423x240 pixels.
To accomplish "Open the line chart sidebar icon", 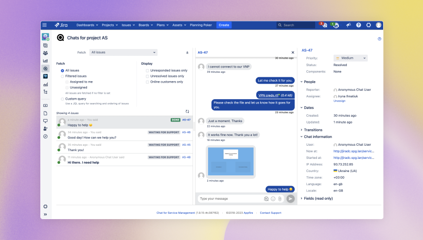I will click(45, 85).
